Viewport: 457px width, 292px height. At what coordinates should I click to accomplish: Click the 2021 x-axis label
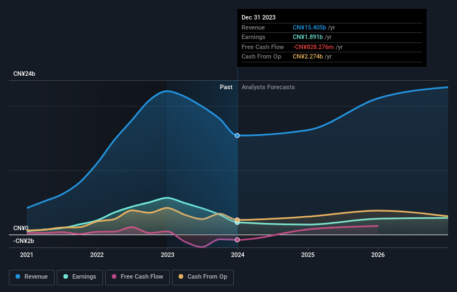click(x=27, y=255)
